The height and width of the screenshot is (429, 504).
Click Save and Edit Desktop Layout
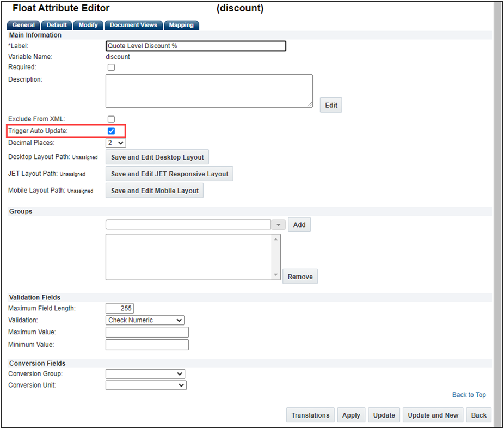pyautogui.click(x=157, y=157)
